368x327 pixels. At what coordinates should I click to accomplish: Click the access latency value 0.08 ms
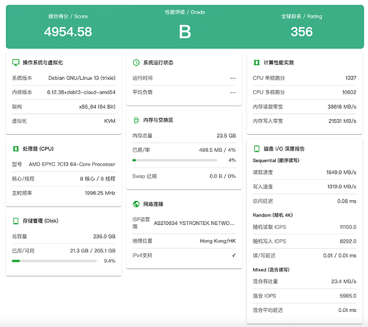(x=346, y=201)
